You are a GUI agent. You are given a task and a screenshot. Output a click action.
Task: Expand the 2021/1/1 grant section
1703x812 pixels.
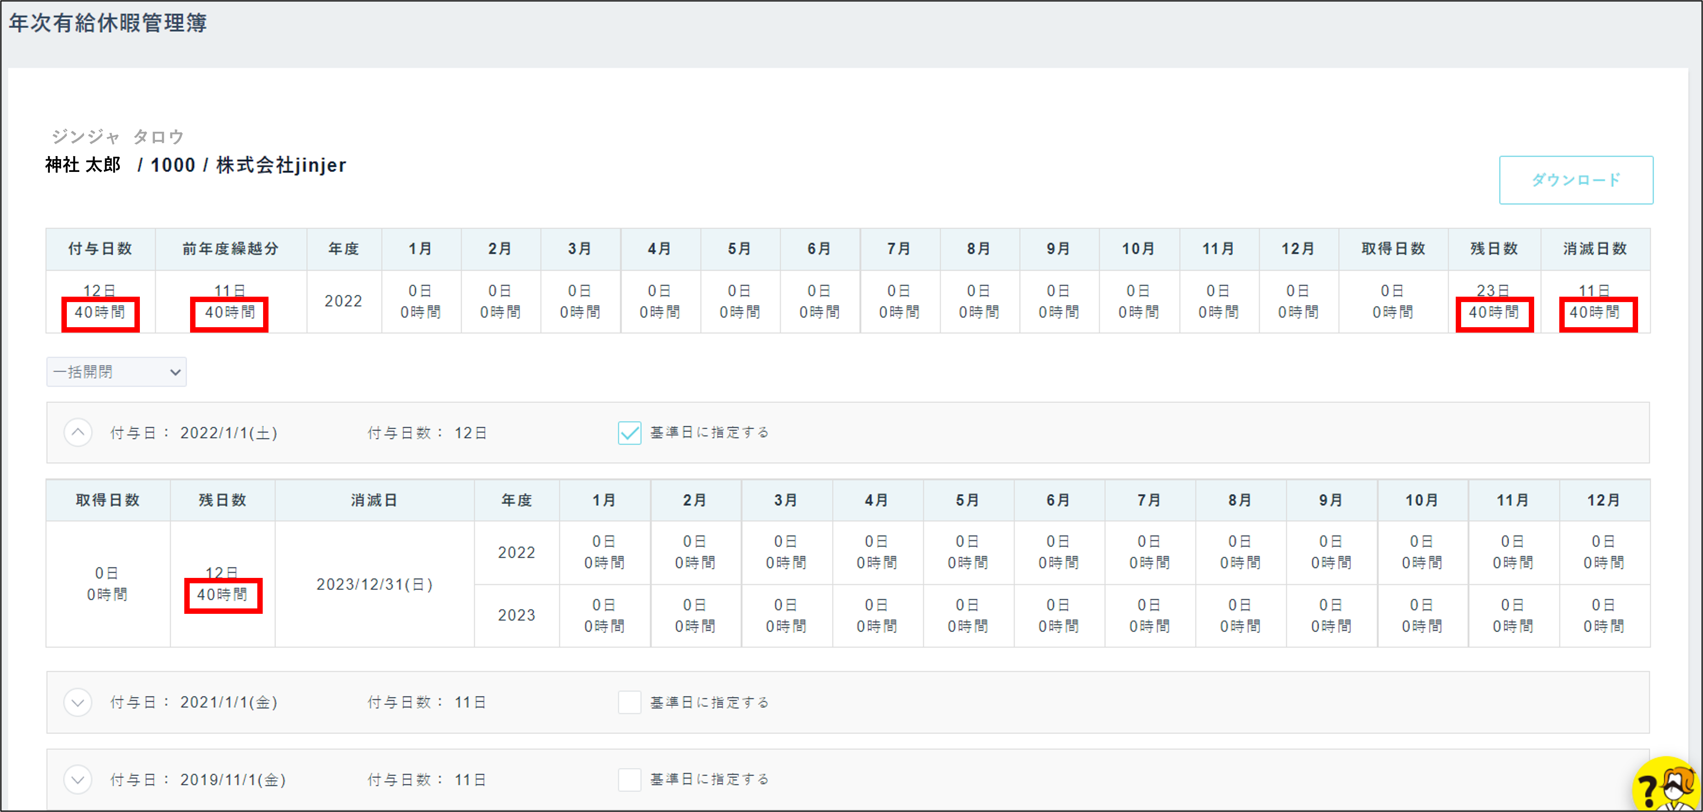tap(78, 702)
